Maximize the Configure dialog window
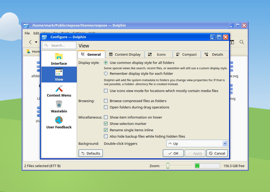Image resolution: width=270 pixels, height=192 pixels. point(219,37)
